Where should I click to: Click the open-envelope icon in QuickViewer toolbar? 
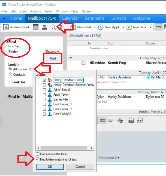[x=131, y=120]
